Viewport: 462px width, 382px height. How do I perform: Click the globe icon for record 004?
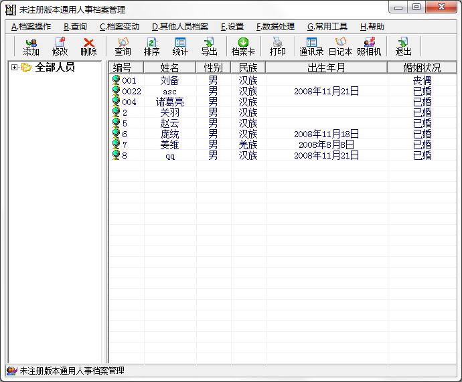[116, 101]
